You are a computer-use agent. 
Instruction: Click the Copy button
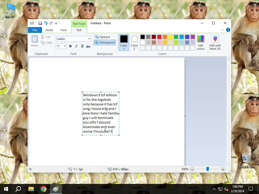[47, 42]
